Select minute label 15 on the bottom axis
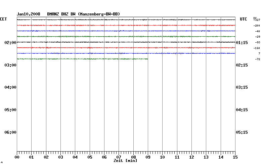The image size is (262, 166). click(x=235, y=157)
